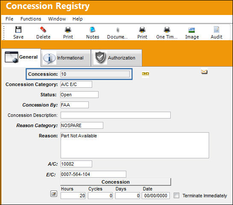Click the Delete eraser icon
This screenshot has height=205, width=233.
[x=43, y=30]
